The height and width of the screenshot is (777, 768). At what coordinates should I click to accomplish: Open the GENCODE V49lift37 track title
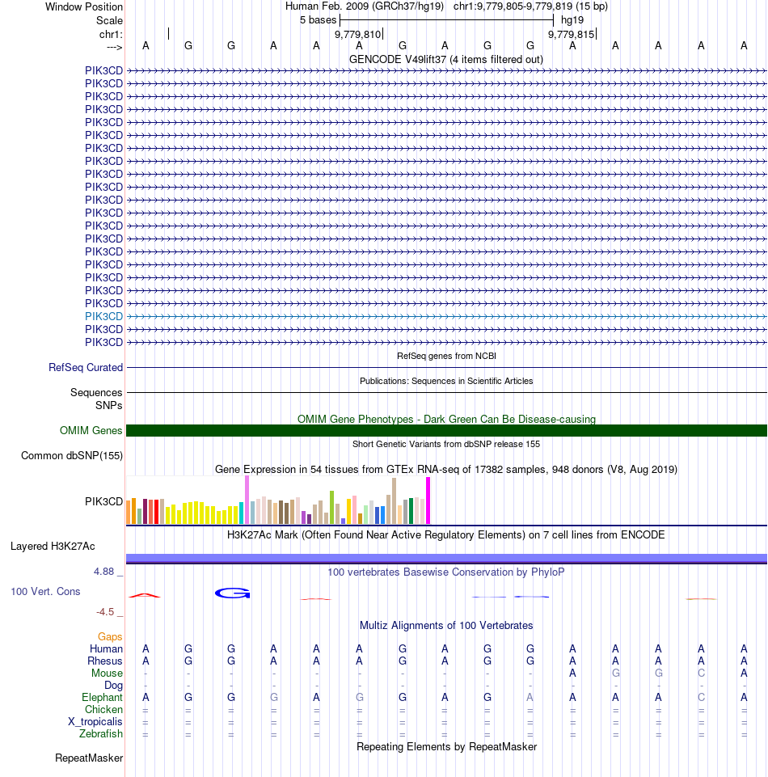point(446,60)
